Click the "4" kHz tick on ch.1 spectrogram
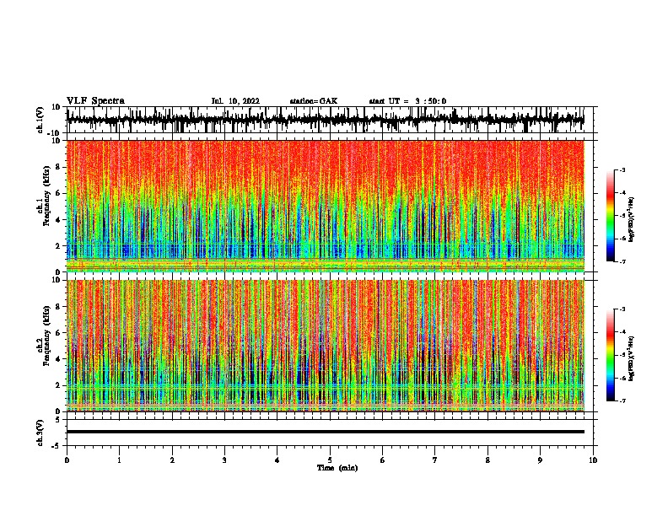 (x=58, y=220)
